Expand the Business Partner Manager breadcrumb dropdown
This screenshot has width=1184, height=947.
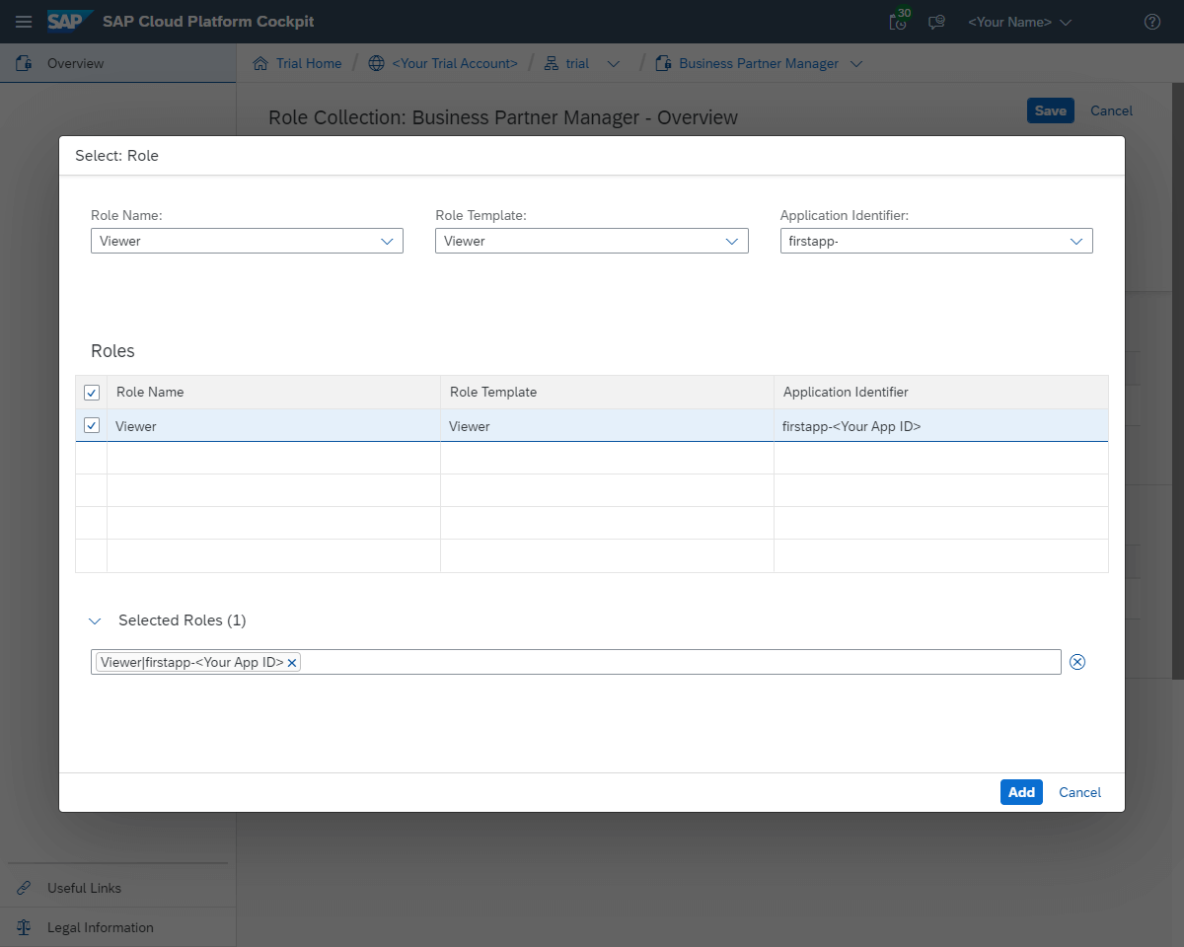pyautogui.click(x=856, y=63)
